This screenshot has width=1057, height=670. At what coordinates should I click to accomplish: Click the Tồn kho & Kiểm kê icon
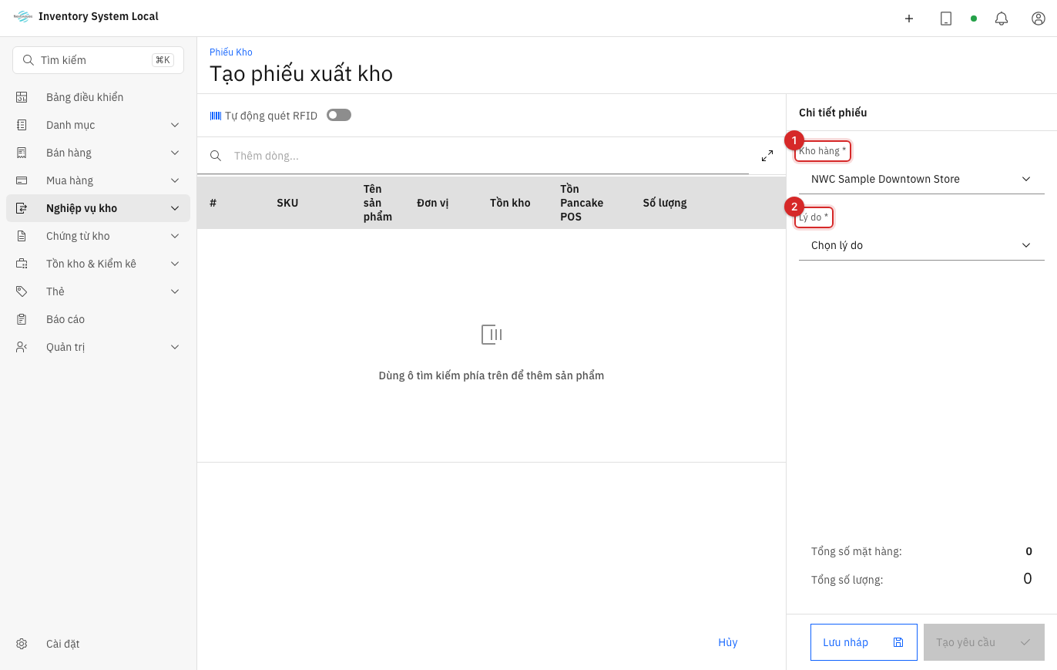[x=22, y=264]
